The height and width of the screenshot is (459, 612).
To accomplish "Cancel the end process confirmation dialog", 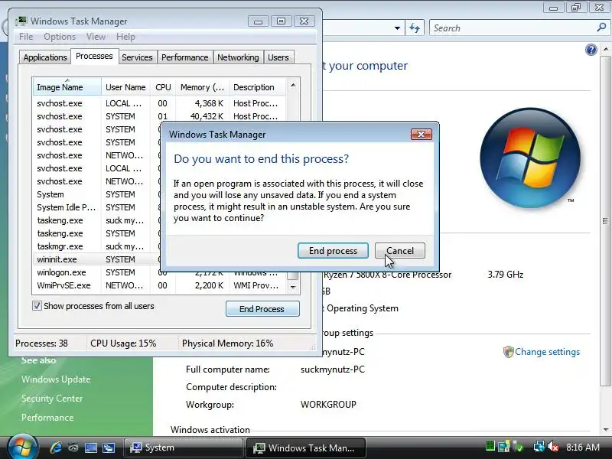I will (399, 251).
